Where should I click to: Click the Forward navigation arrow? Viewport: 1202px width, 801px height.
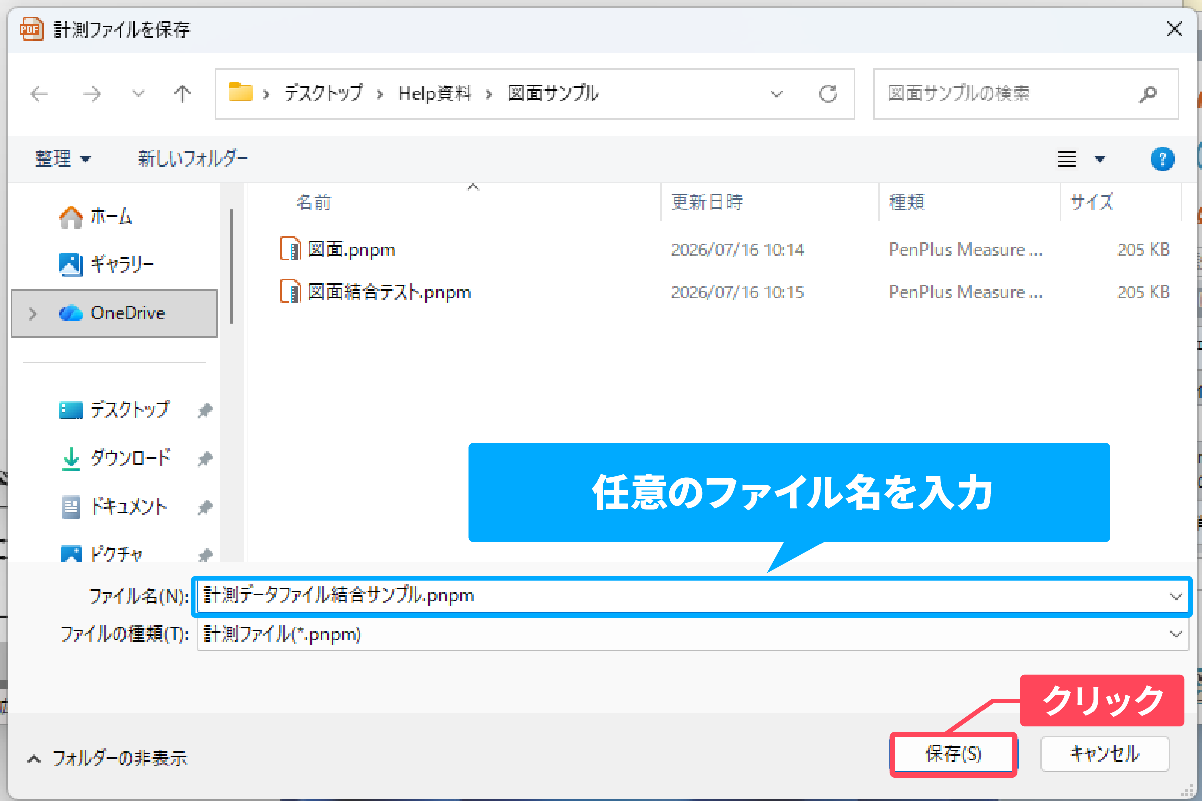pyautogui.click(x=92, y=94)
